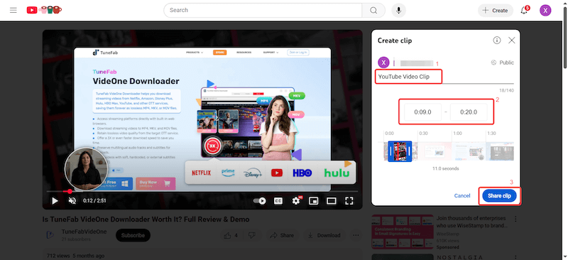Like the video
The width and height of the screenshot is (568, 260).
(231, 235)
